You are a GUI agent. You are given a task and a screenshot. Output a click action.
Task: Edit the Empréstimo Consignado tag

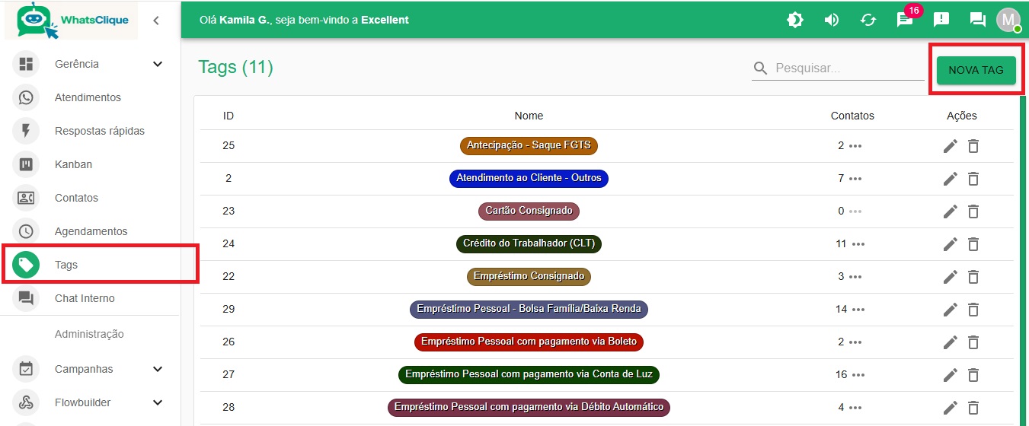(950, 277)
